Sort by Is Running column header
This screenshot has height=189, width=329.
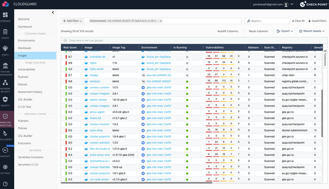coord(180,47)
